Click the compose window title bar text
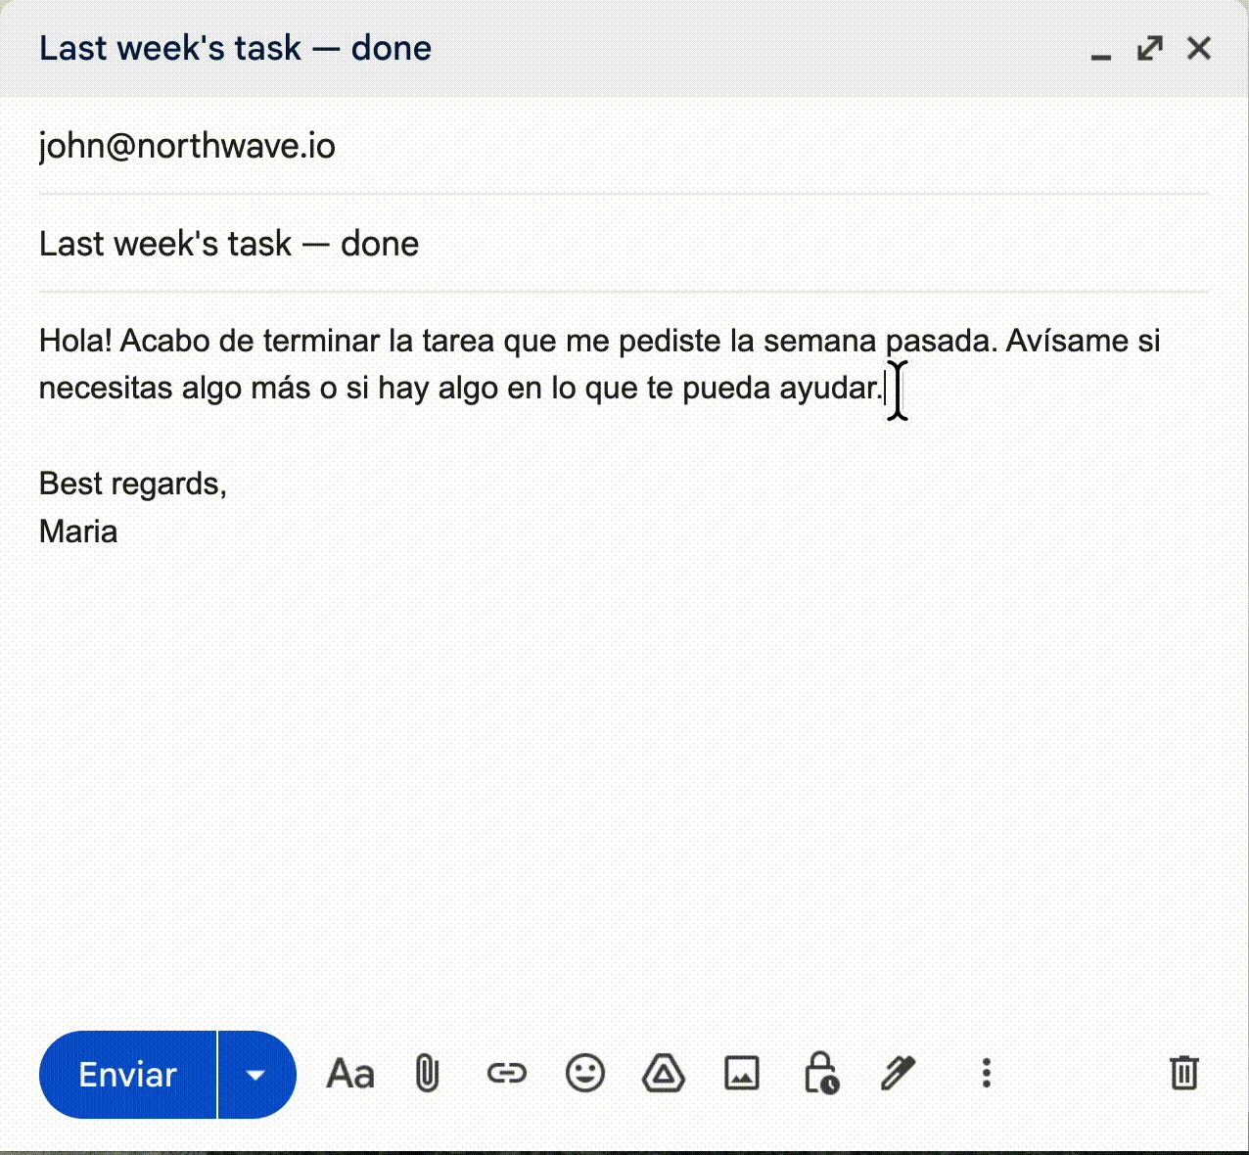The image size is (1249, 1155). tap(235, 48)
